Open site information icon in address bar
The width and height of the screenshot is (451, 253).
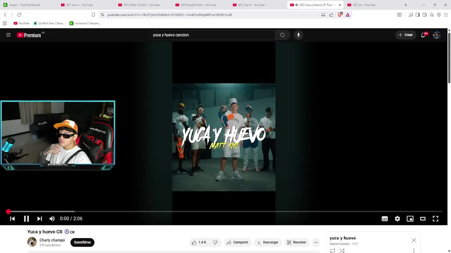tap(102, 15)
